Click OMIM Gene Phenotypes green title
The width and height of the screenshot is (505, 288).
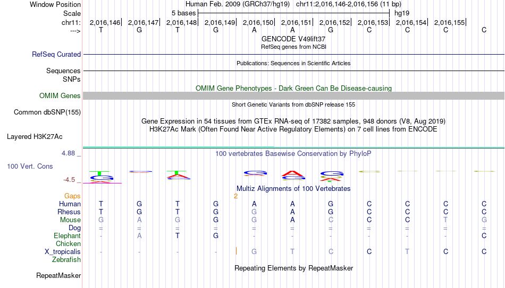point(293,89)
